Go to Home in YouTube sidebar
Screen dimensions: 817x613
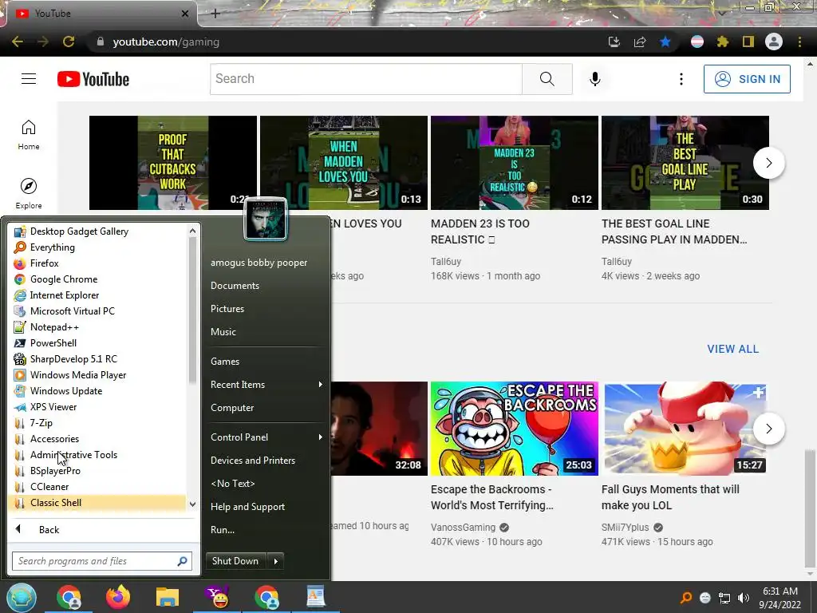pos(29,135)
